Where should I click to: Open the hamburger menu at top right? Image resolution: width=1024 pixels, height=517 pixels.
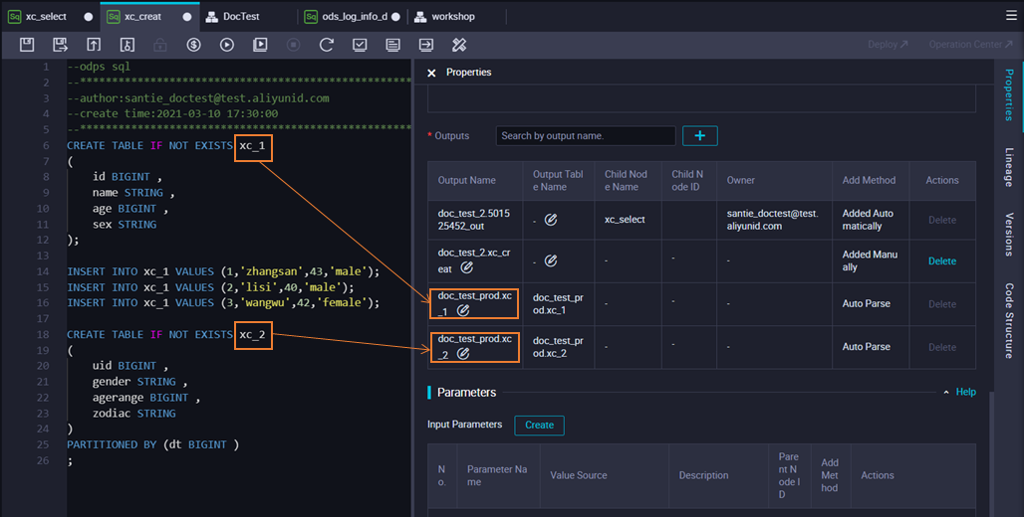pyautogui.click(x=1011, y=15)
